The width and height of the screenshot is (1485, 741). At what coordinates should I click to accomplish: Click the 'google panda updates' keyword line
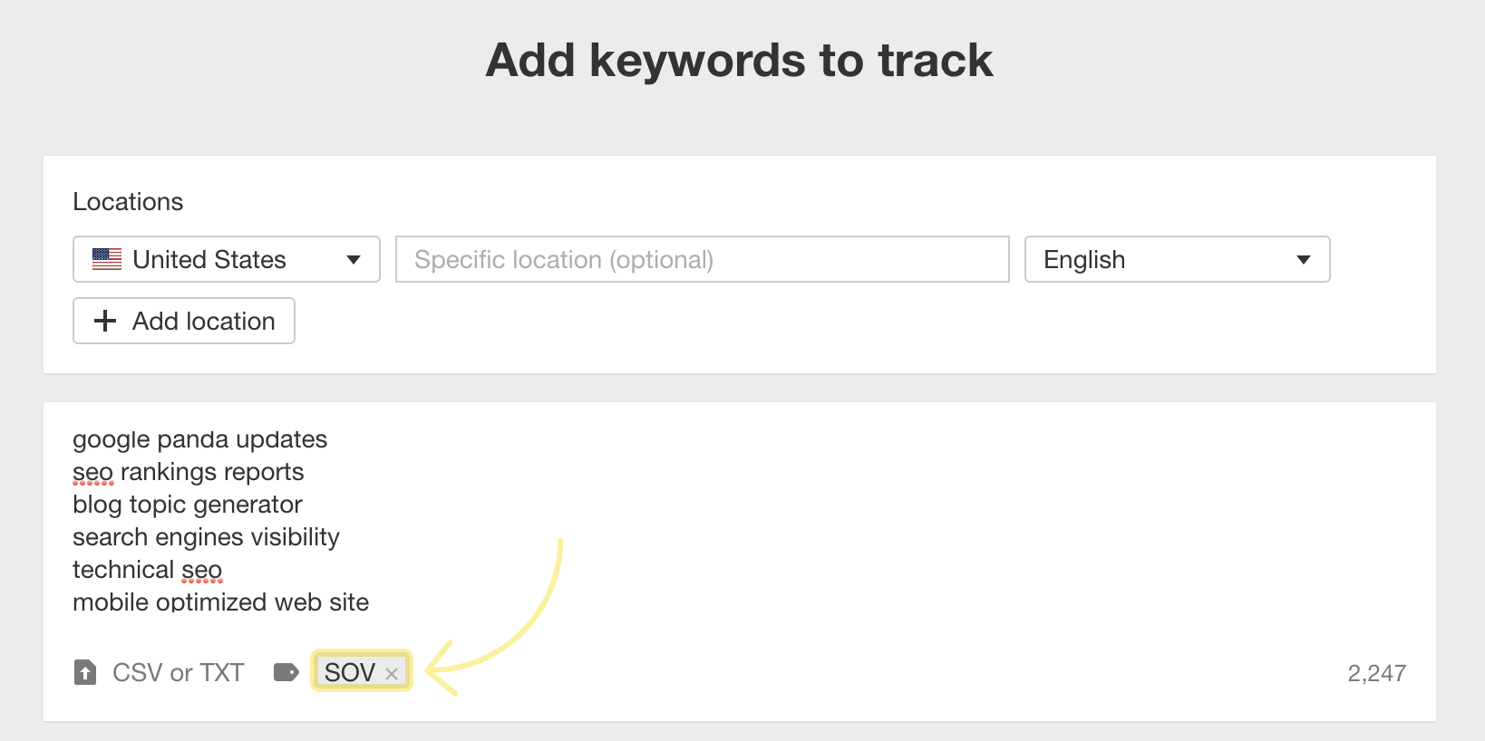point(199,439)
